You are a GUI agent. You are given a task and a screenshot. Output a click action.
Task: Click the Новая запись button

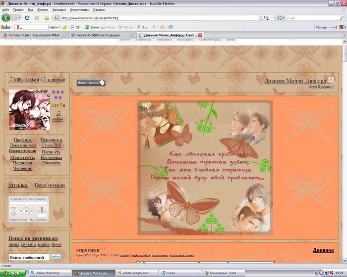[91, 83]
